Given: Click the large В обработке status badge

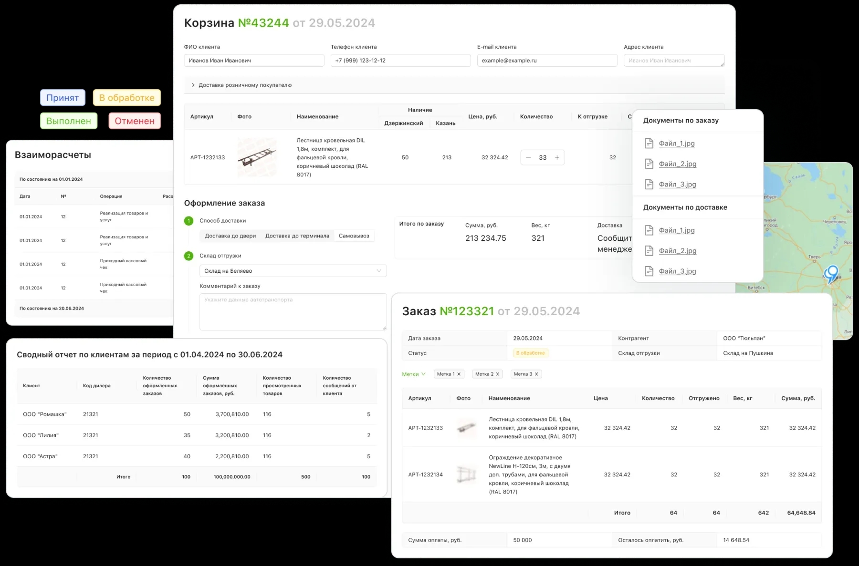Looking at the screenshot, I should pyautogui.click(x=127, y=98).
